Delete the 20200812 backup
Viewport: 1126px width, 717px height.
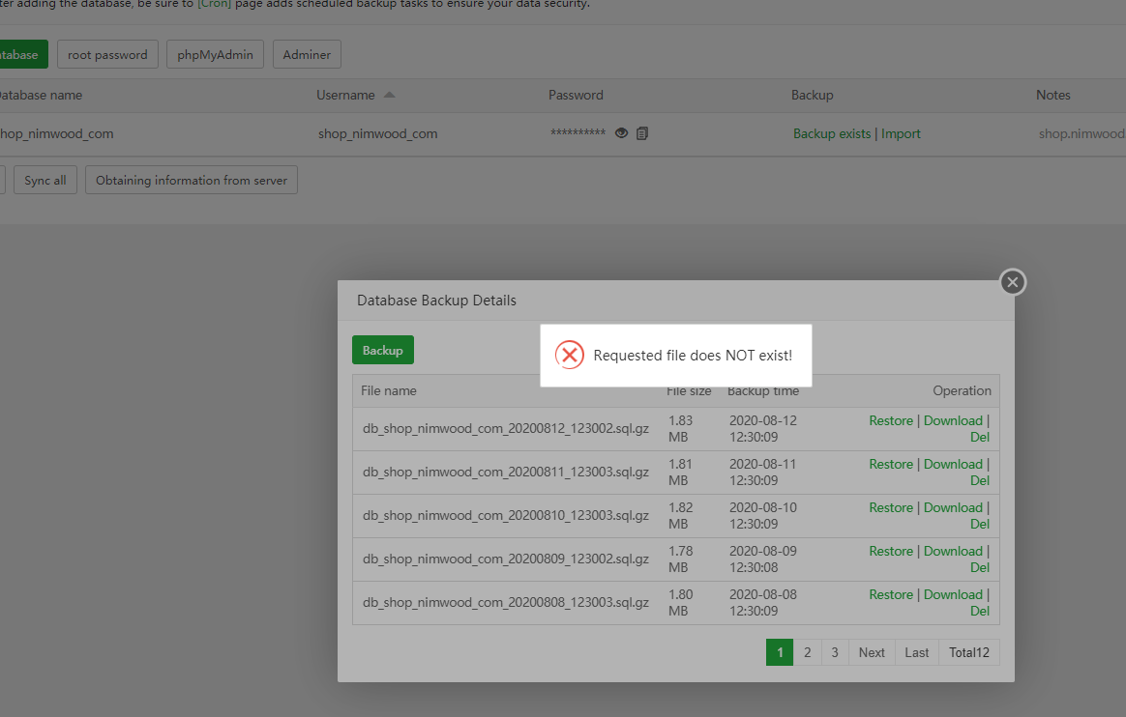pos(980,438)
